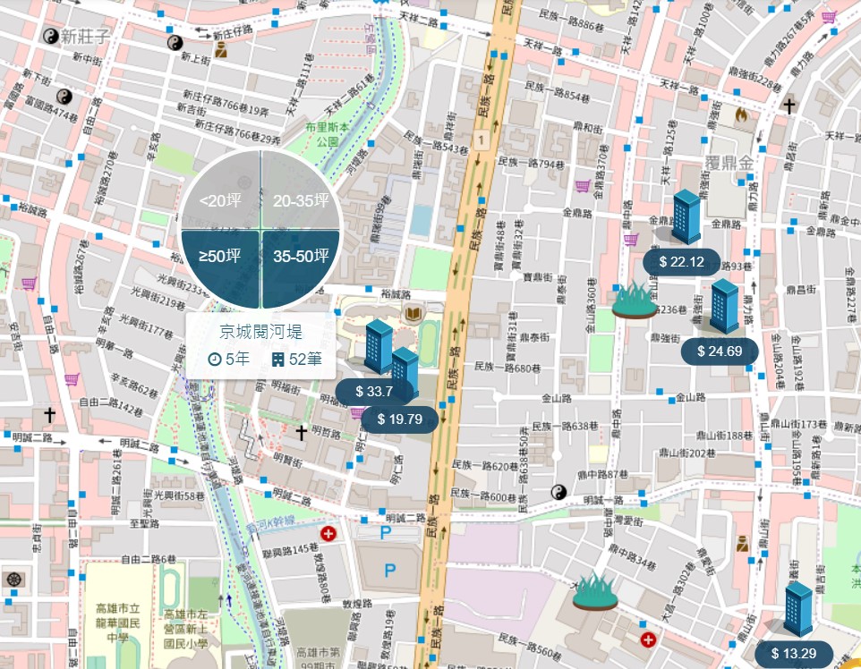Click the route 1 shield on 民族一路

point(482,140)
